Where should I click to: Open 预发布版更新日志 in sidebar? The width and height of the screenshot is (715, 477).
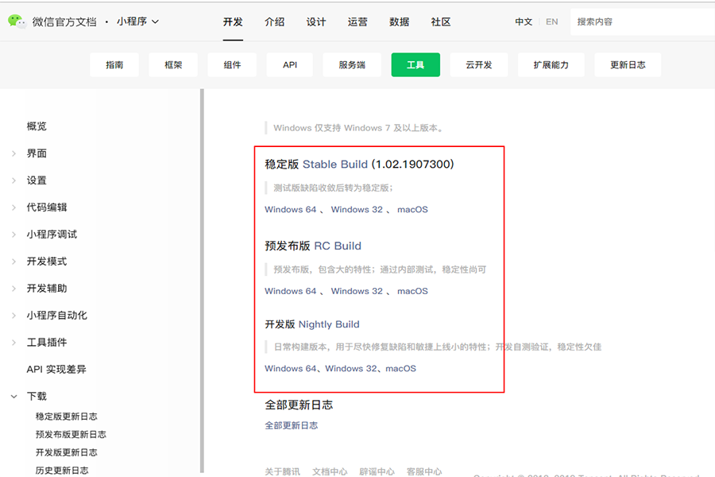pyautogui.click(x=71, y=434)
